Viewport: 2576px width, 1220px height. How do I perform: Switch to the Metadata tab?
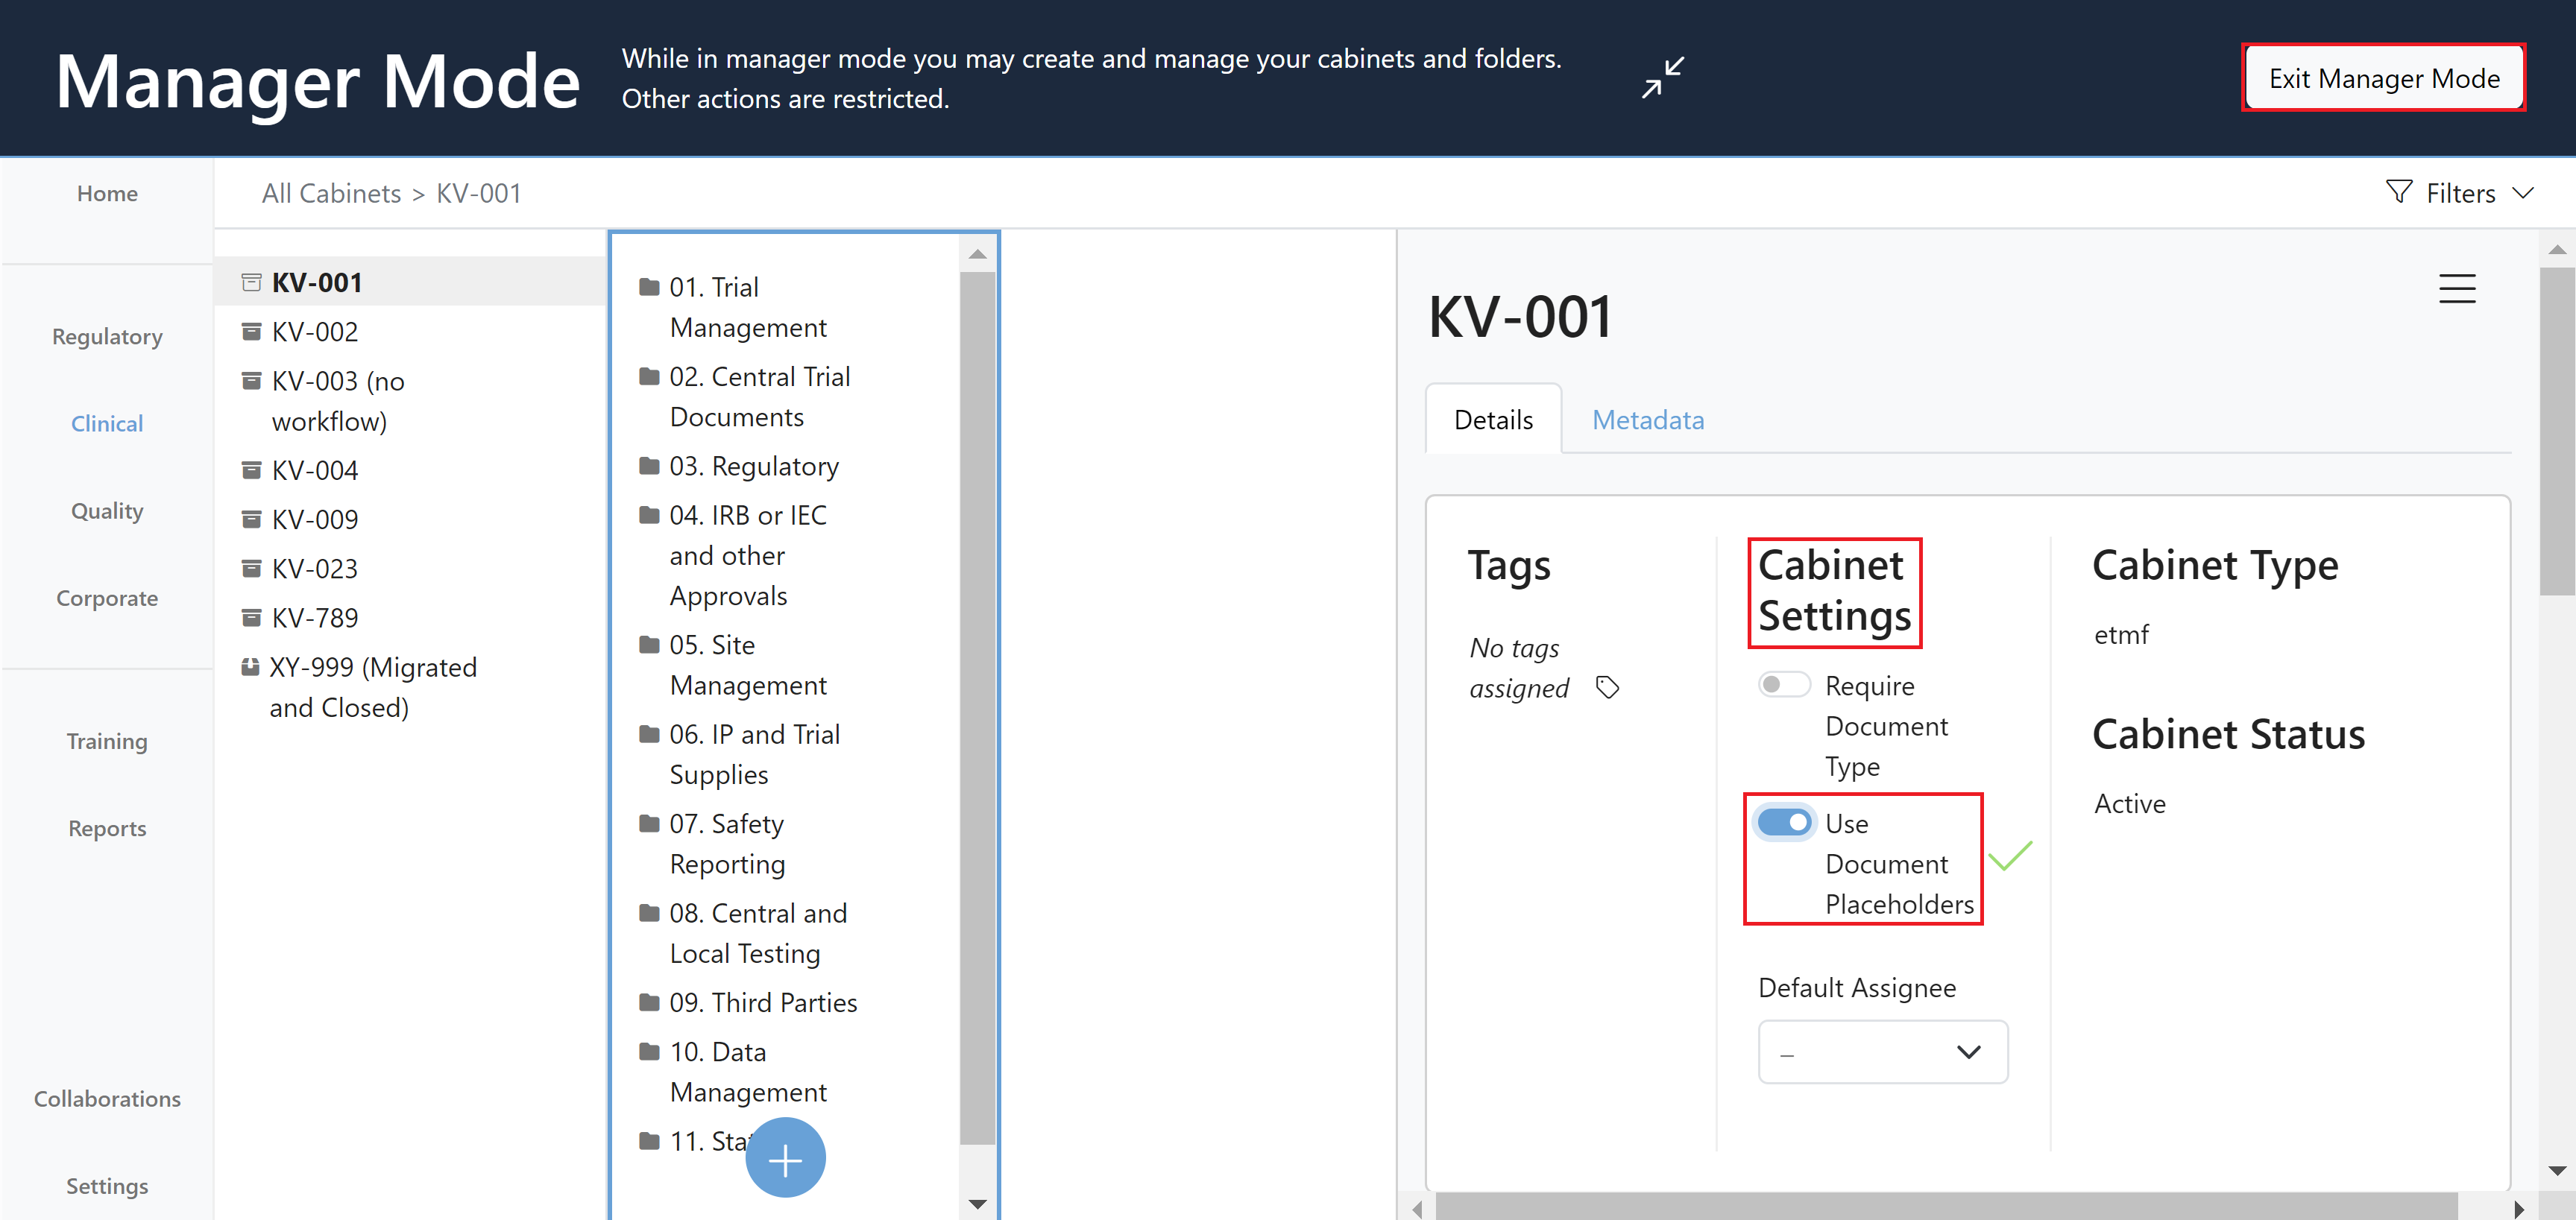tap(1648, 419)
